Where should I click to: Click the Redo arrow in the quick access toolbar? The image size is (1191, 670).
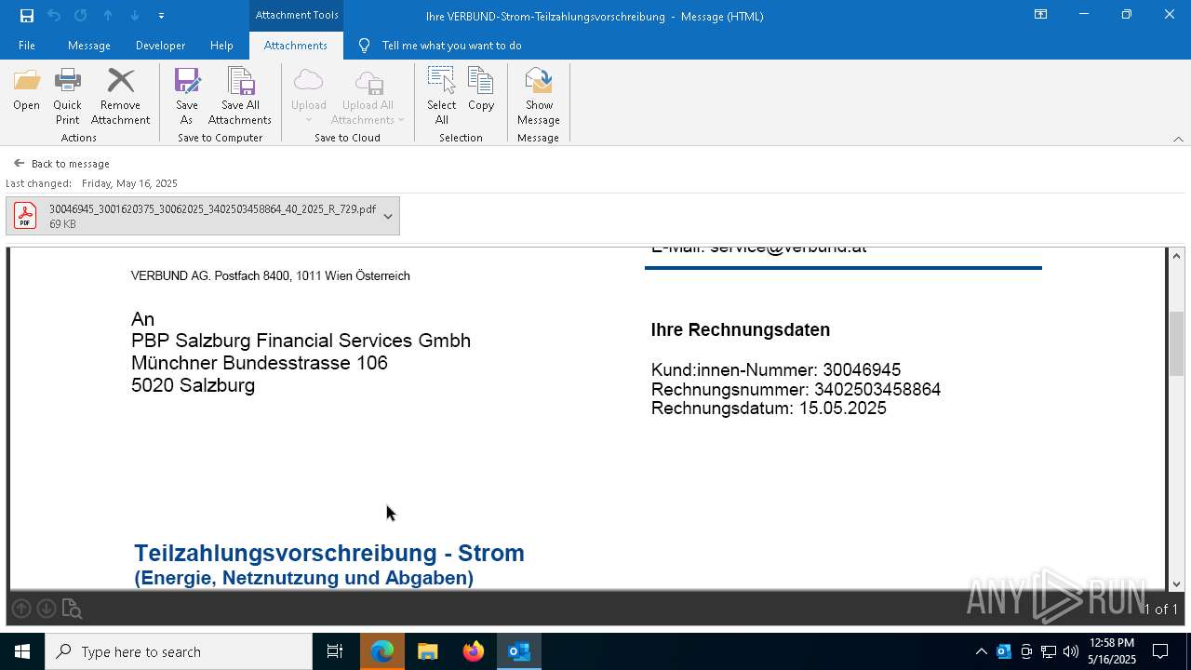coord(81,15)
